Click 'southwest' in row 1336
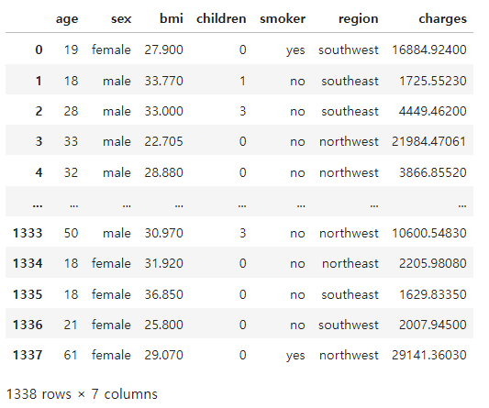Image resolution: width=489 pixels, height=408 pixels. click(349, 325)
